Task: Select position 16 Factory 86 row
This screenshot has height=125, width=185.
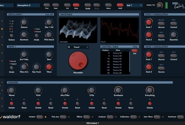Action: tap(115, 59)
